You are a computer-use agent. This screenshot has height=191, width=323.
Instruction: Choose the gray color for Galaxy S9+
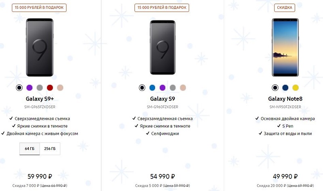40,87
